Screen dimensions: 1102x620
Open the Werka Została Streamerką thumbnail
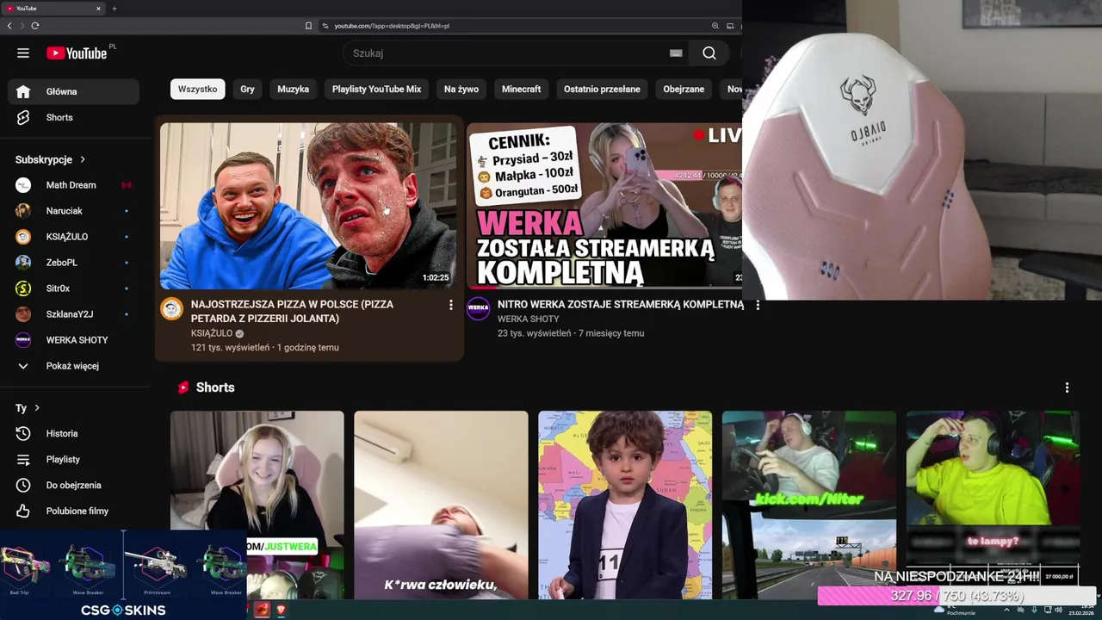coord(604,206)
